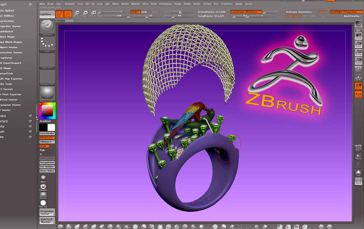364x229 pixels.
Task: Select the black secondary color swatch
Action: (43, 127)
